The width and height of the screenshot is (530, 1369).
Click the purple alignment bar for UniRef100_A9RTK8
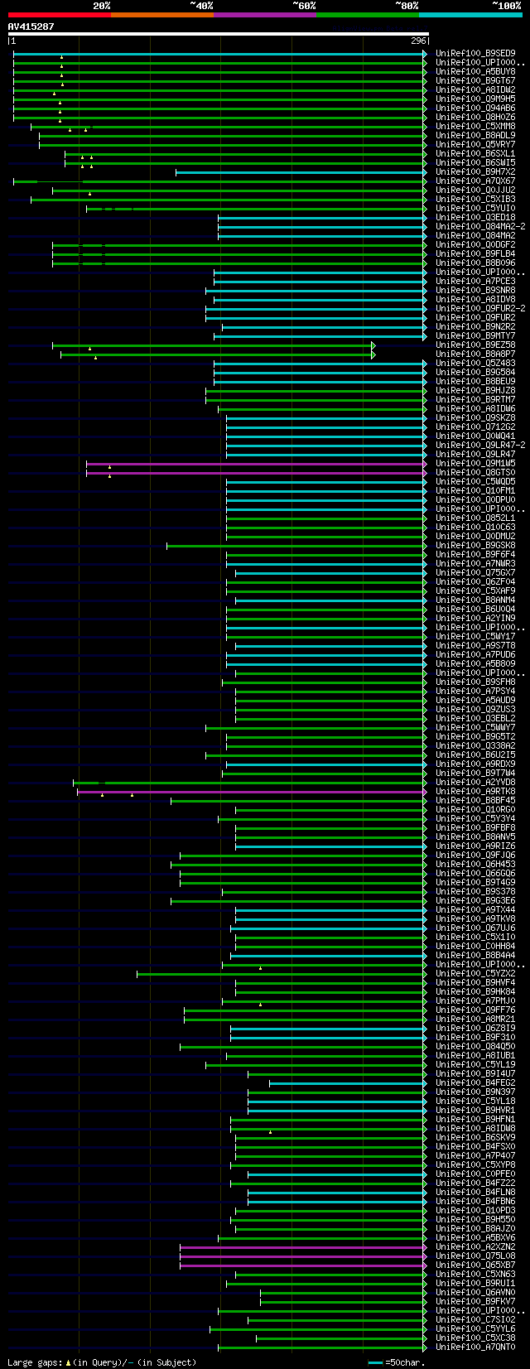[252, 792]
